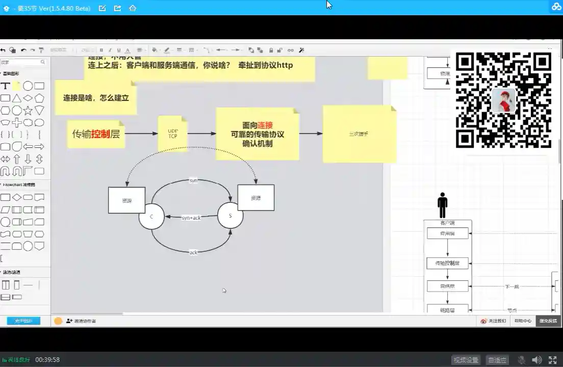Open the end arrow style dropdown
563x367 pixels.
click(x=236, y=50)
